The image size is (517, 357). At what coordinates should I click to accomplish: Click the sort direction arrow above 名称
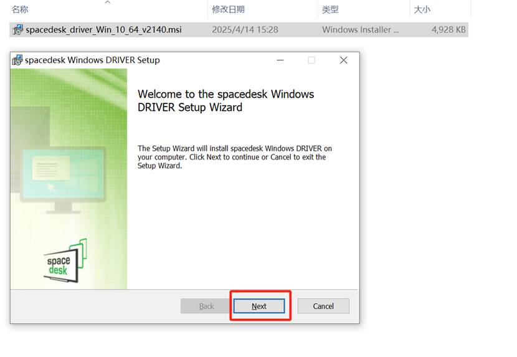coord(108,2)
